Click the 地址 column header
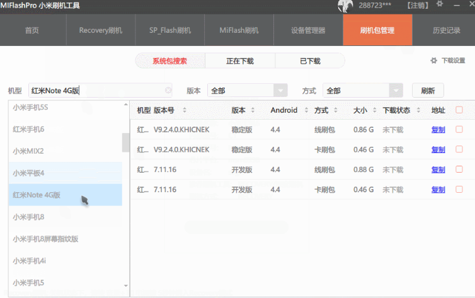The image size is (475, 298). (438, 110)
